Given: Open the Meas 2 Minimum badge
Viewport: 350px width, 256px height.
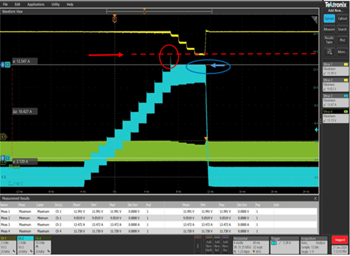Looking at the screenshot, I should point(335,84).
